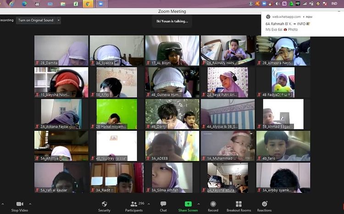Click the Chrome icon in the taskbar
The width and height of the screenshot is (344, 214).
[88, 4]
